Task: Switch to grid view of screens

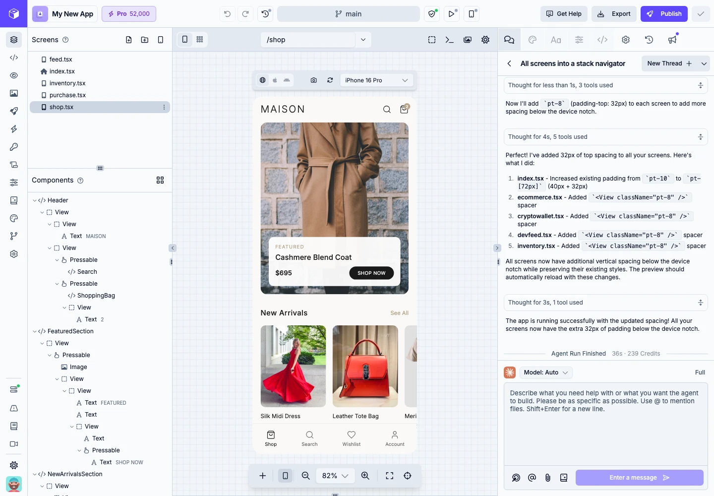Action: [199, 39]
